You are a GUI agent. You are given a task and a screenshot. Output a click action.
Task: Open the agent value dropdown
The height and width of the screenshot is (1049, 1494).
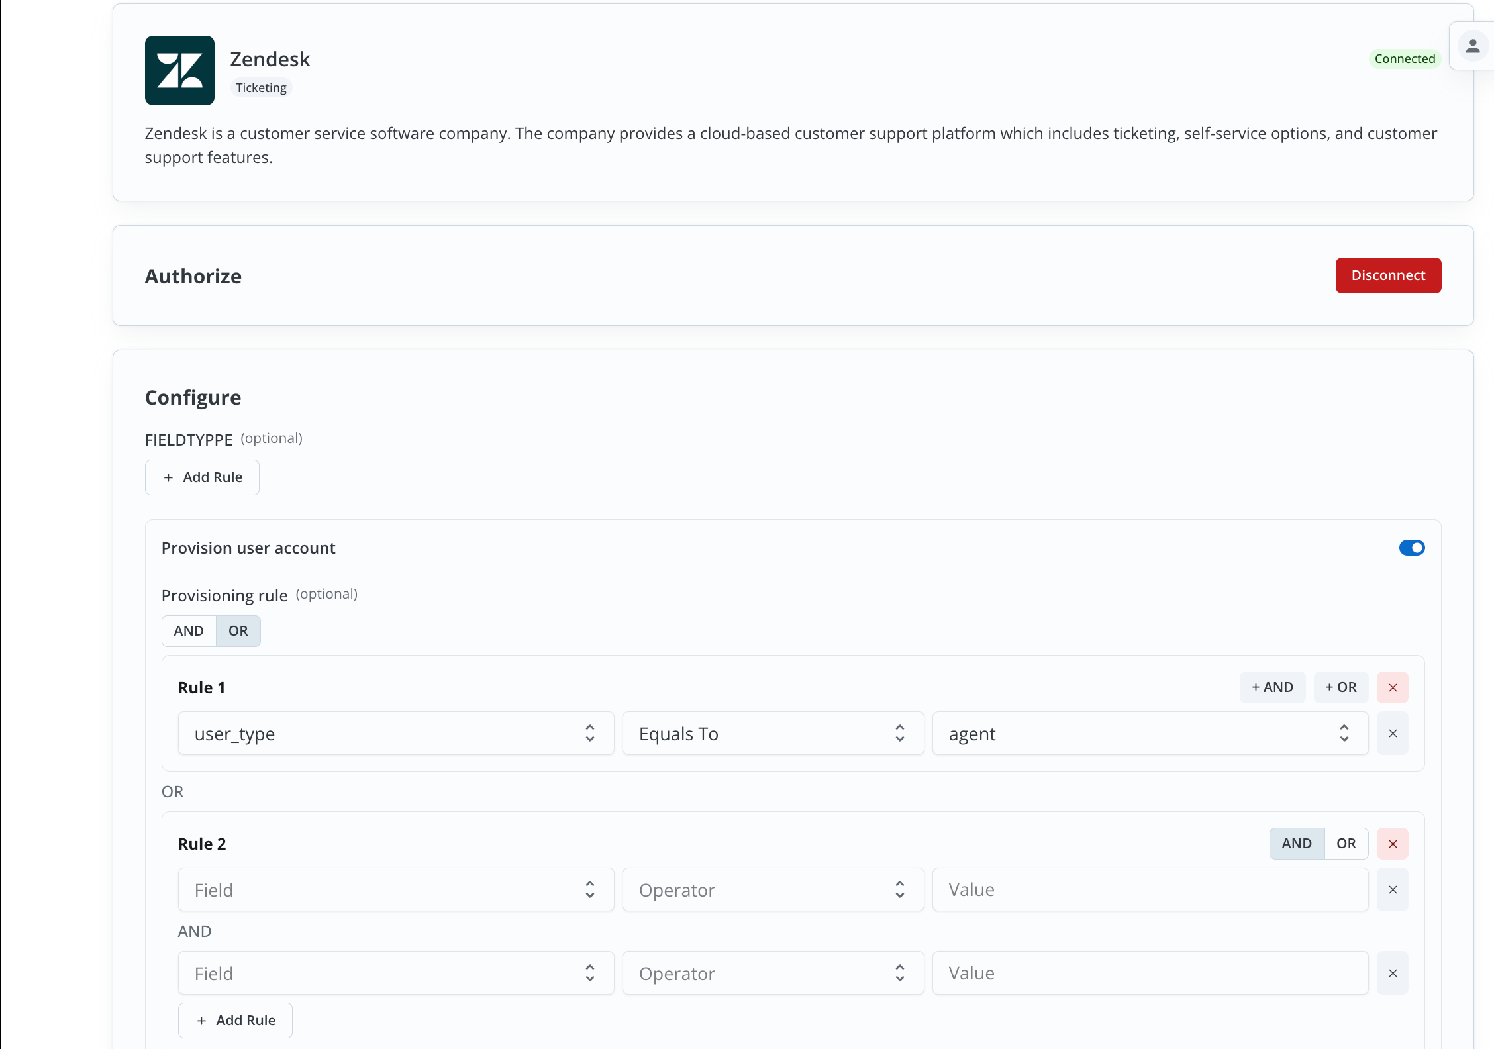coord(1150,733)
